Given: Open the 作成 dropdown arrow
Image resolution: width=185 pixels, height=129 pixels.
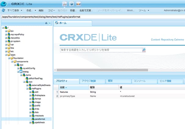Looking at the screenshot, I should 35,10.
